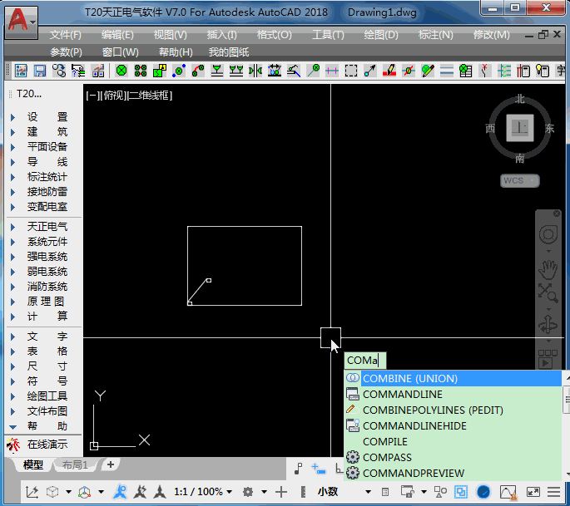
Task: Click the first drawing-image toolbar icon
Action: tap(21, 71)
